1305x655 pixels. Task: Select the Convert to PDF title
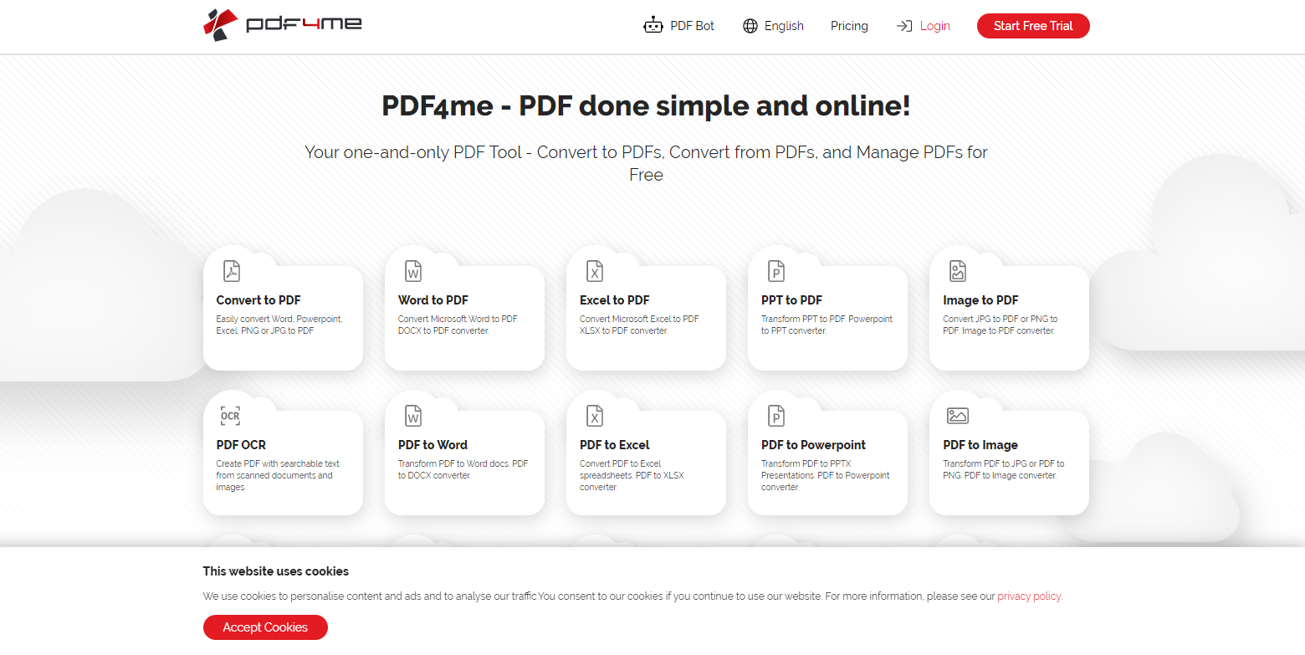pyautogui.click(x=258, y=300)
